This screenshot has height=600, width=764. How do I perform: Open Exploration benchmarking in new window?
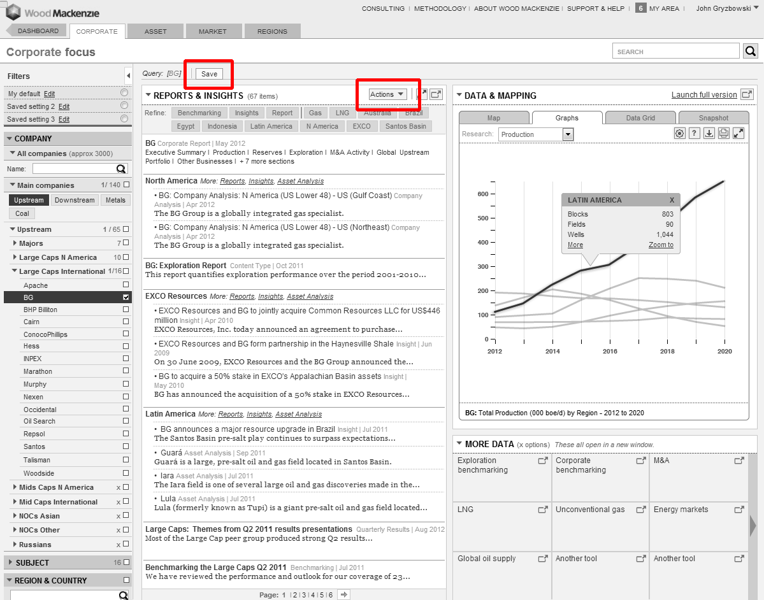click(x=543, y=461)
